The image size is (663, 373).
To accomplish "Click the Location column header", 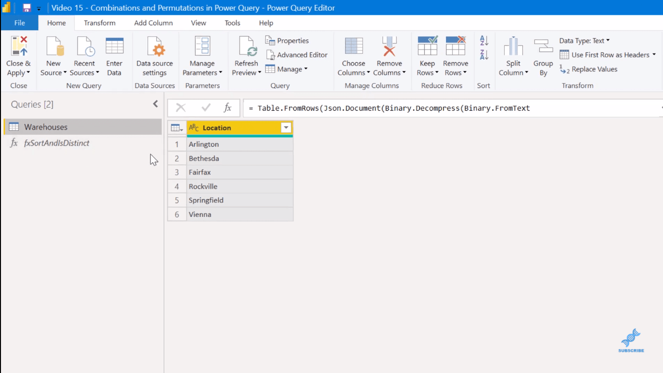I will (240, 128).
